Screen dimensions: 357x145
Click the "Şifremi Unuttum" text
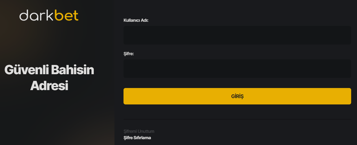[139, 131]
